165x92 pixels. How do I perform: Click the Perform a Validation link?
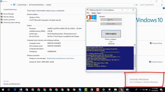click(111, 39)
